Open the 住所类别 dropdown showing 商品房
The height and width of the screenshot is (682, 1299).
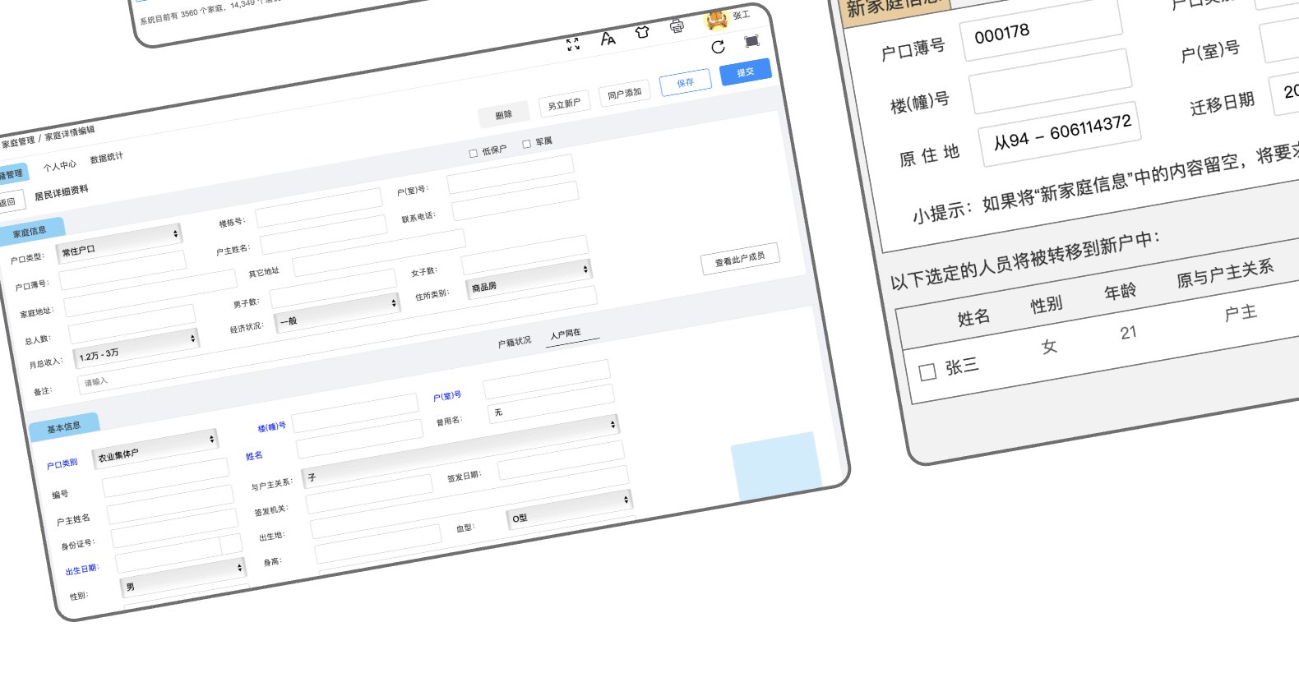528,278
